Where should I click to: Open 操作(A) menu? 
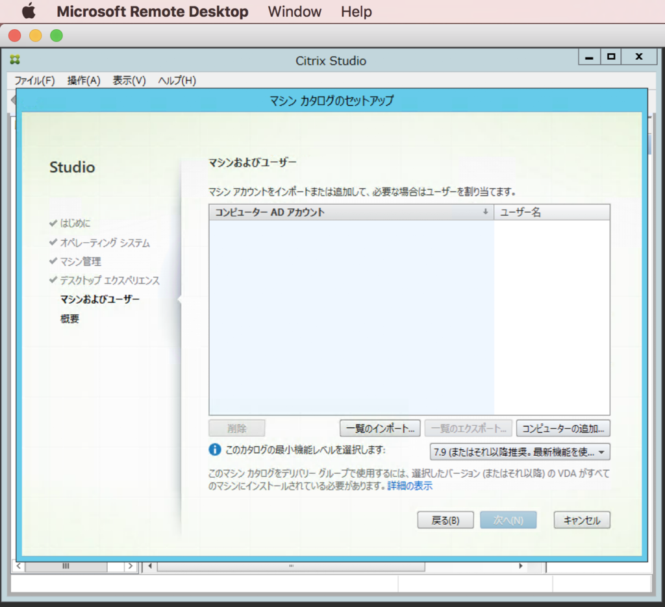pyautogui.click(x=84, y=81)
